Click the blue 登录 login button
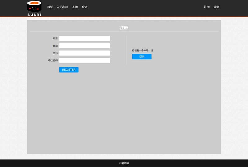248x167 pixels. pyautogui.click(x=142, y=57)
